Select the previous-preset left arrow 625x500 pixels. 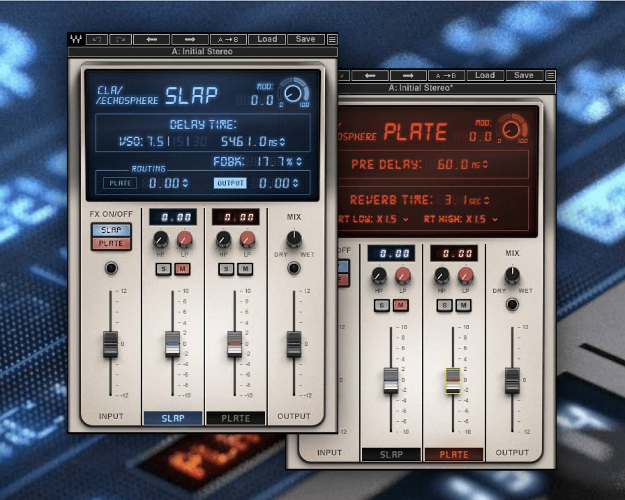pos(151,39)
